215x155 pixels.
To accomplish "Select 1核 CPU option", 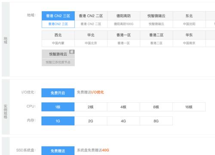I will (x=58, y=107).
